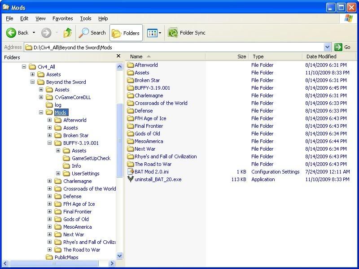Collapse the Mods tree node
Image resolution: width=359 pixels, height=269 pixels.
(41, 113)
